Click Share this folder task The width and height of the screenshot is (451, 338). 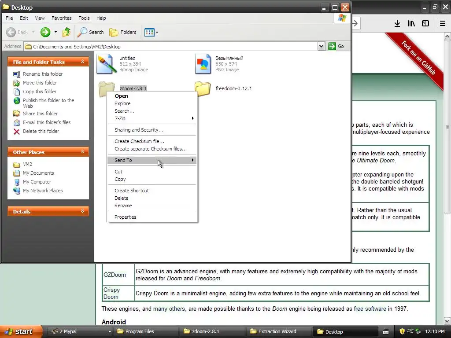(x=40, y=114)
